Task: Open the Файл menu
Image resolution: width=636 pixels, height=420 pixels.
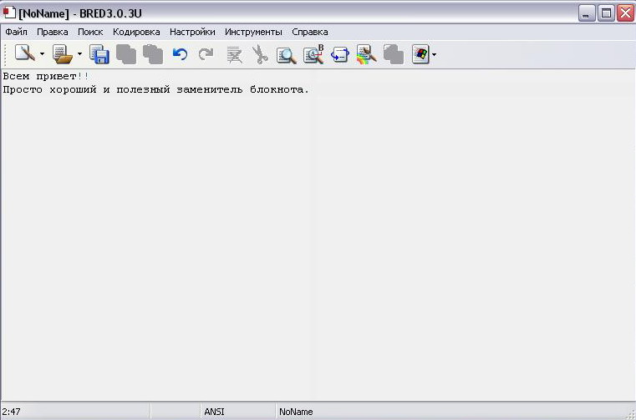Action: pyautogui.click(x=16, y=32)
